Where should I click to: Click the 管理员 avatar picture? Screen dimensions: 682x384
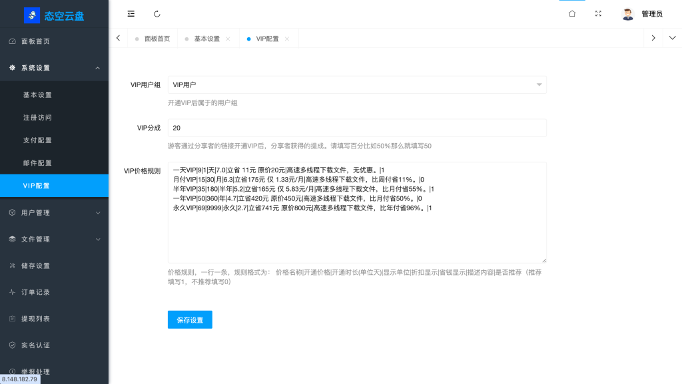pos(627,13)
